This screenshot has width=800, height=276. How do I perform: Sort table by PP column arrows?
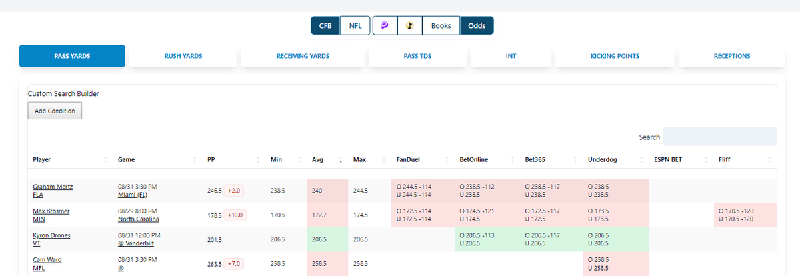[257, 160]
